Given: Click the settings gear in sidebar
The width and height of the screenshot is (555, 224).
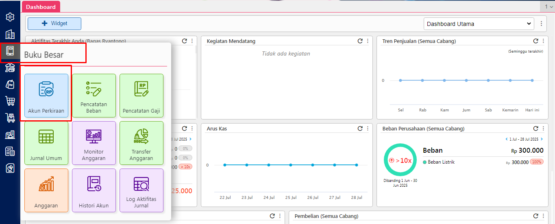Looking at the screenshot, I should coord(10,17).
